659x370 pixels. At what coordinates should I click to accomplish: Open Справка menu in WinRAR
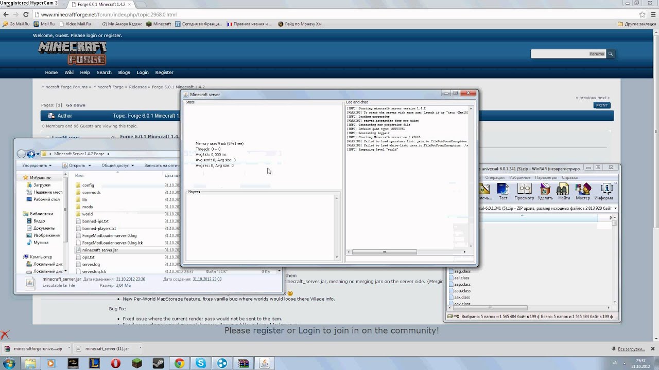(569, 177)
